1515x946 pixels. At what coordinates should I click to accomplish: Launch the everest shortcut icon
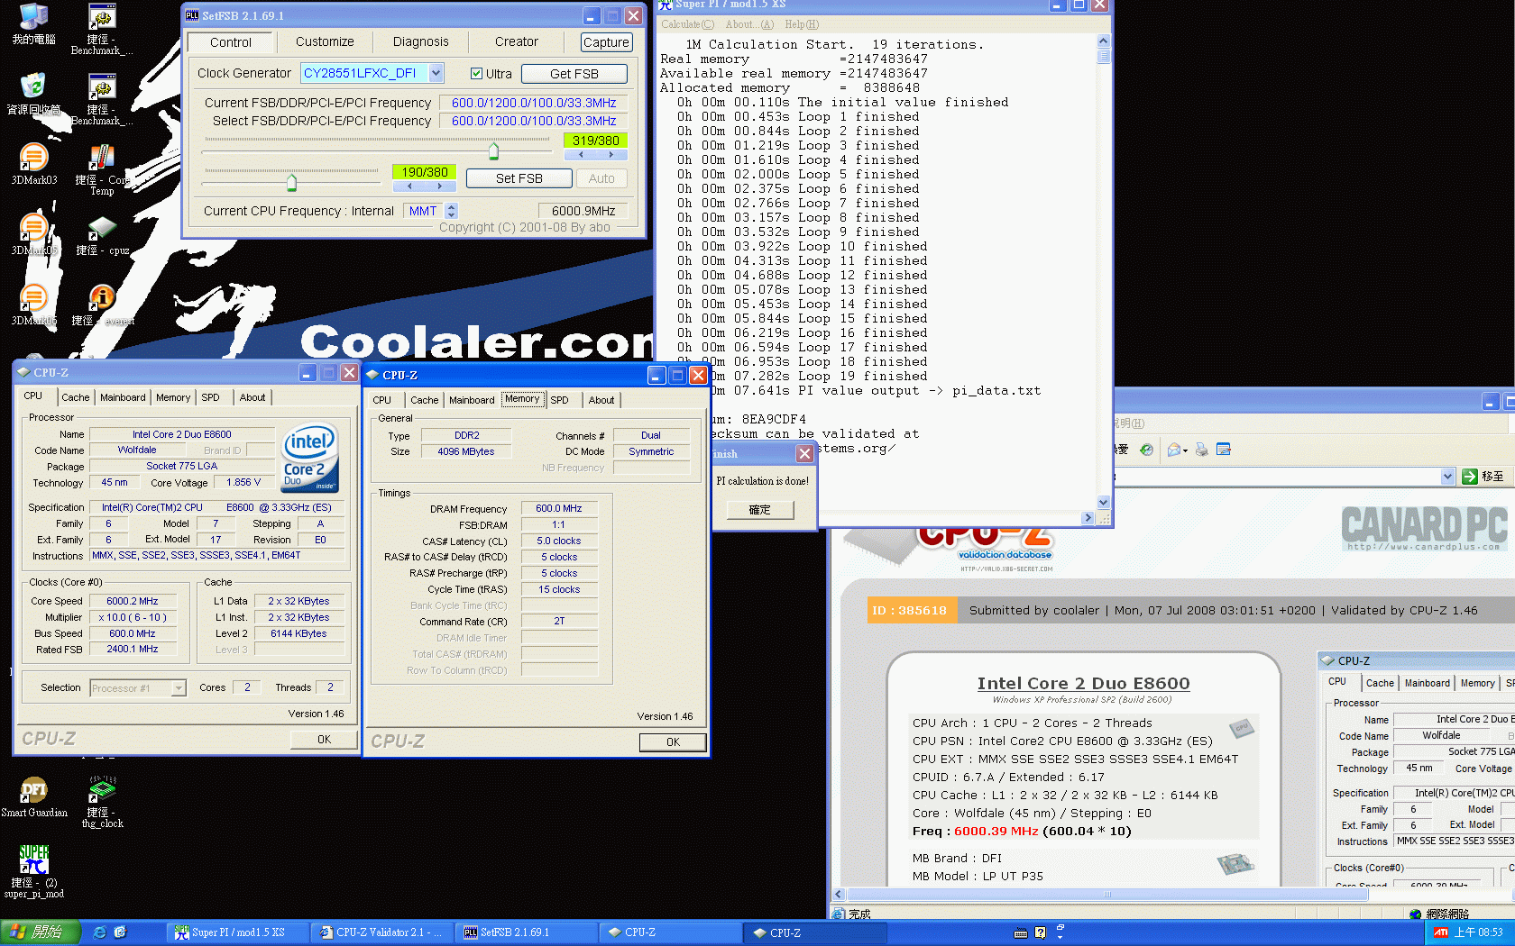[102, 305]
